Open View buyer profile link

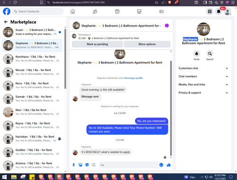click(x=133, y=78)
